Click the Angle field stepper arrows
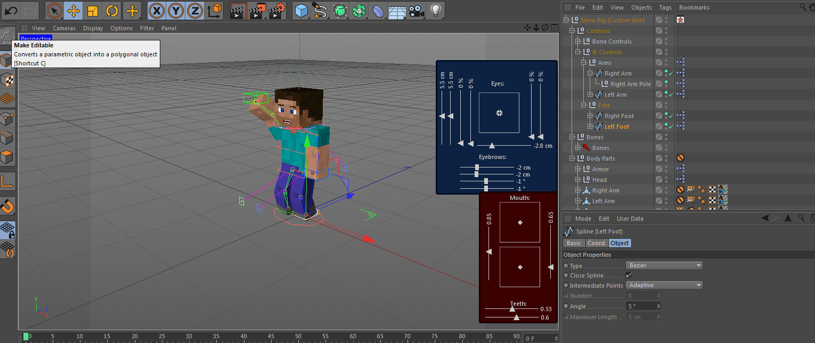Viewport: 815px width, 343px height. click(659, 306)
